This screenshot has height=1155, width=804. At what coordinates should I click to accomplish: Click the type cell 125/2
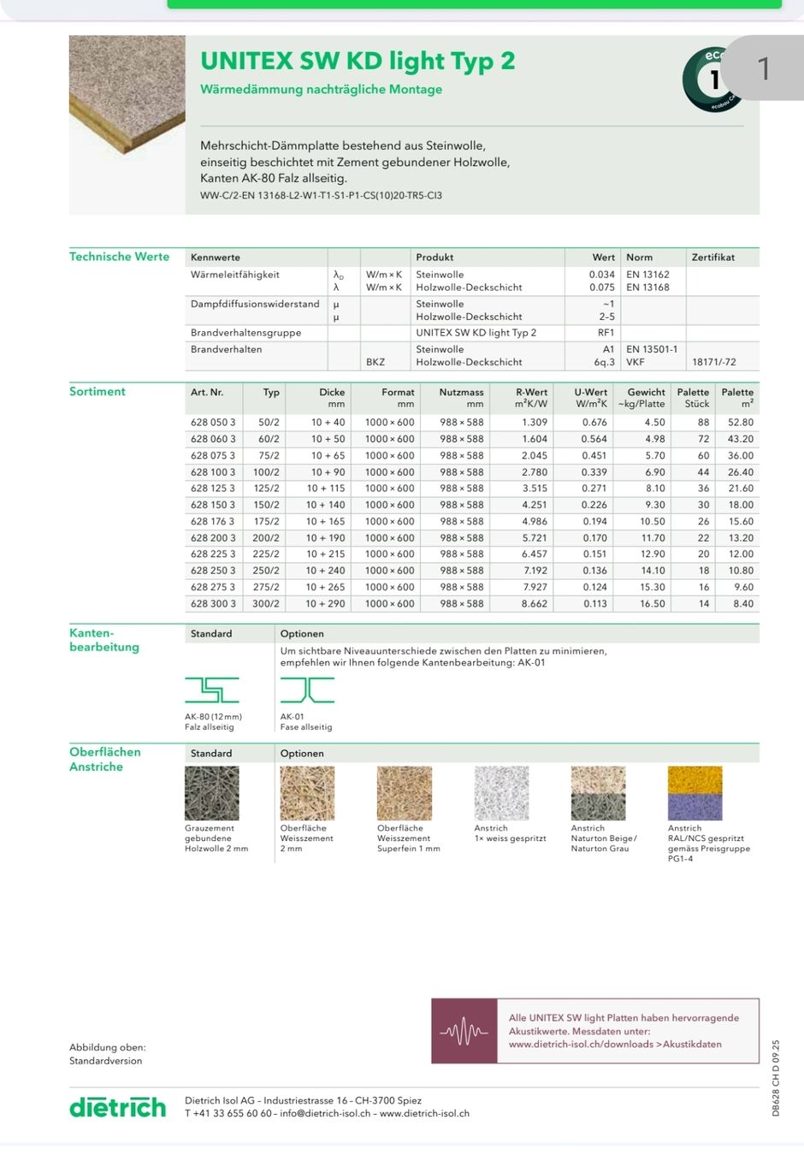[266, 489]
